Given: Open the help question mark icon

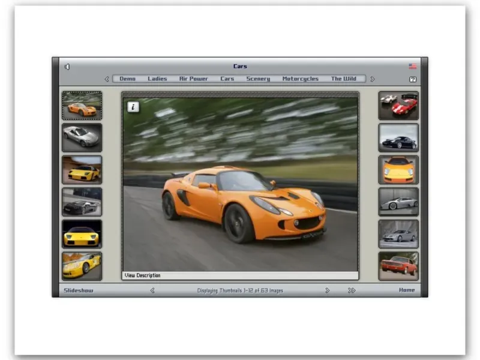Looking at the screenshot, I should tap(413, 79).
